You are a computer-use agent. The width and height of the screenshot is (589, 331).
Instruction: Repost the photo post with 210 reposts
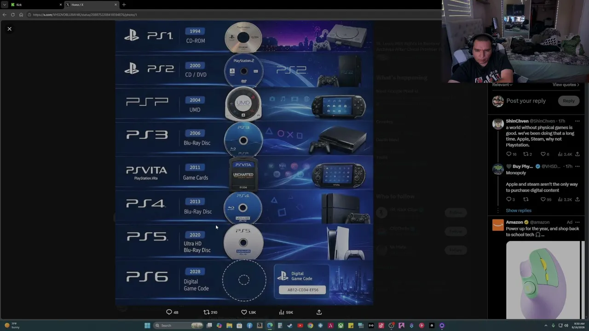pyautogui.click(x=210, y=312)
